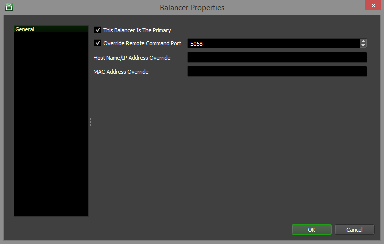The height and width of the screenshot is (244, 384).
Task: Focus the MAC Address Override text field
Action: [x=277, y=71]
